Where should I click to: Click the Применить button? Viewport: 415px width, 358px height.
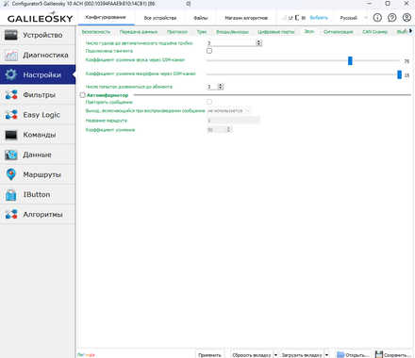tap(210, 355)
